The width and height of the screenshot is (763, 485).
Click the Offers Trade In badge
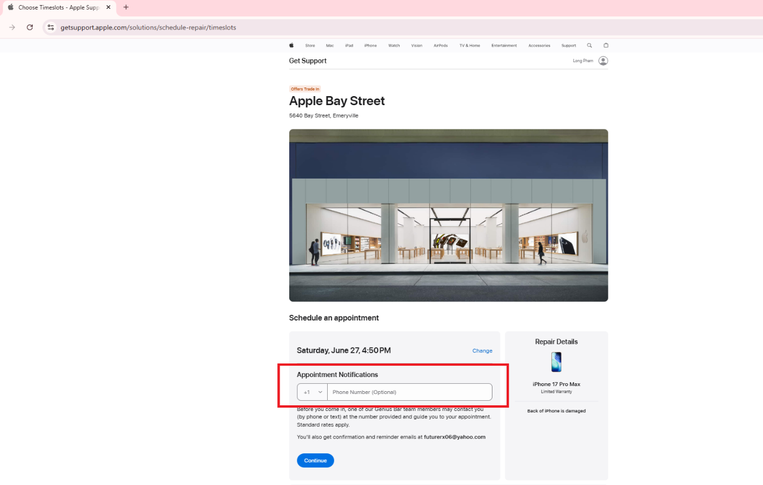tap(305, 89)
